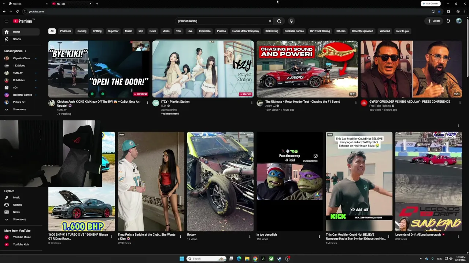Open the 1320video subscription channel

[x=21, y=66]
